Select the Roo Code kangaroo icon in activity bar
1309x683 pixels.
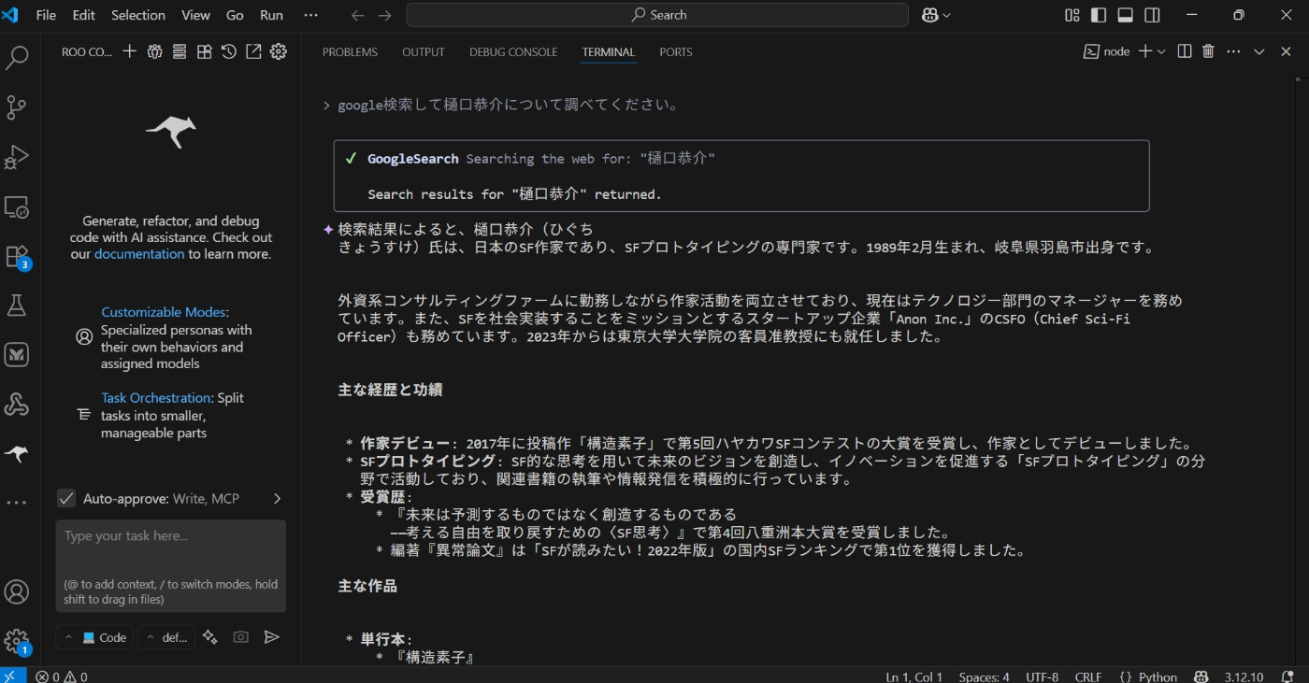[x=17, y=453]
